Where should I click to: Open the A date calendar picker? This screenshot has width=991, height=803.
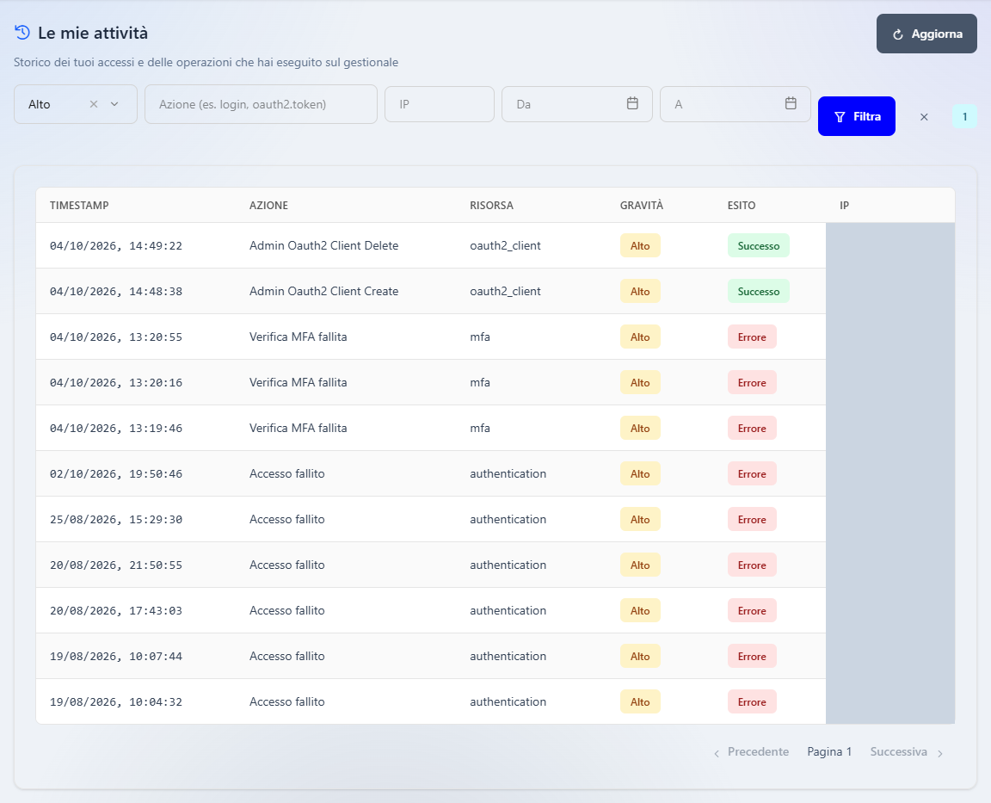click(791, 103)
